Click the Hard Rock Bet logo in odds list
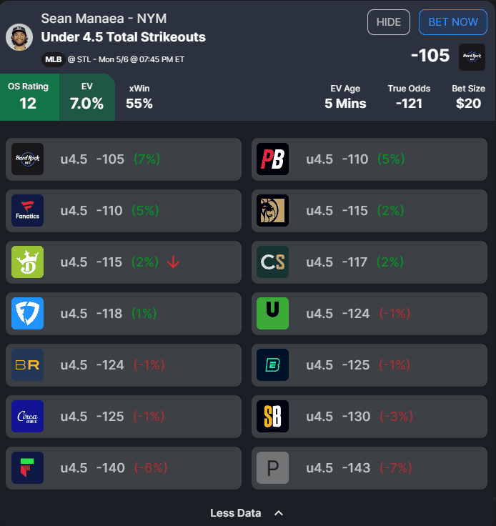This screenshot has height=526, width=496. (x=27, y=159)
